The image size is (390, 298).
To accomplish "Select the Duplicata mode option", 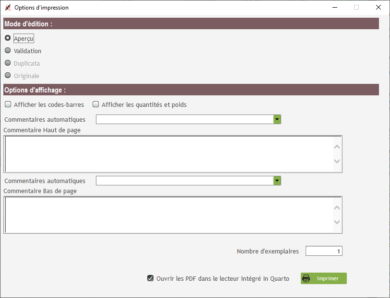I will (x=8, y=63).
